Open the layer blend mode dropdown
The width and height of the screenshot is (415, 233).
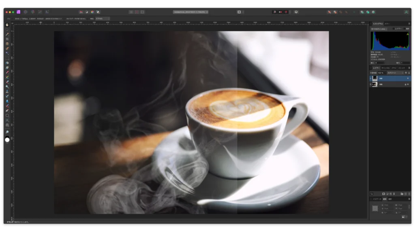coord(396,73)
